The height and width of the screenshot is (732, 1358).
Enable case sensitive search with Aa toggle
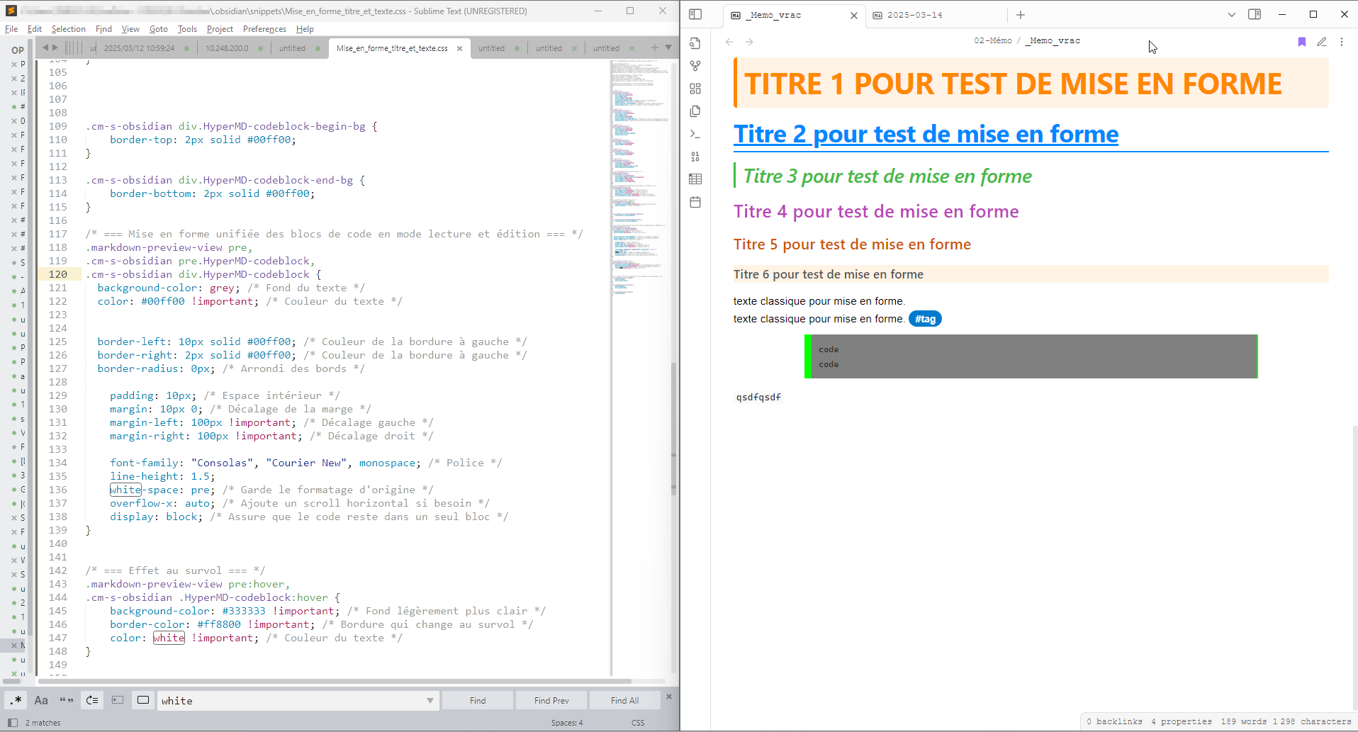click(40, 700)
